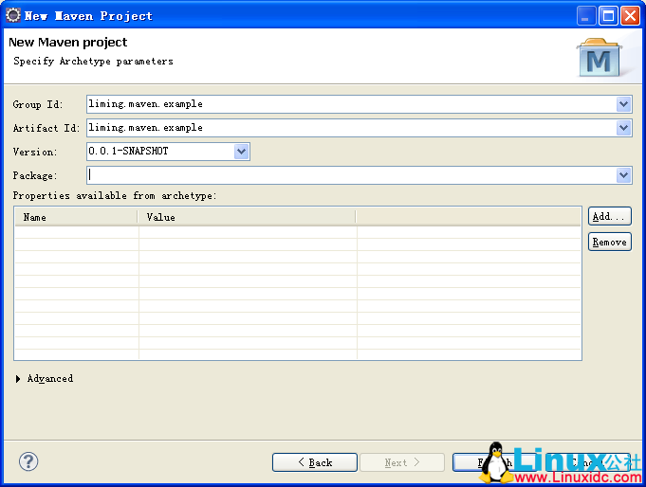Click the Add... button
The image size is (646, 487).
[x=610, y=217]
